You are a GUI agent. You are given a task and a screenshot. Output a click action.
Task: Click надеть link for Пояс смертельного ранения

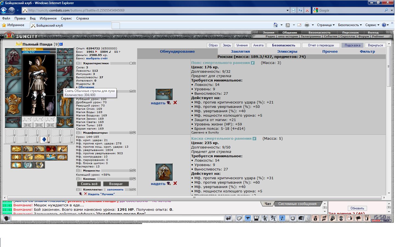[158, 103]
